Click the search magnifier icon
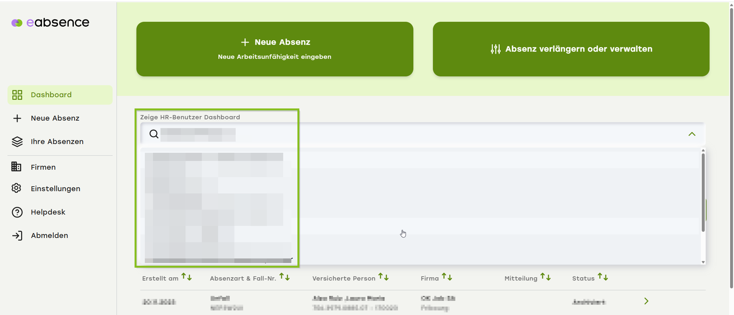 point(154,134)
